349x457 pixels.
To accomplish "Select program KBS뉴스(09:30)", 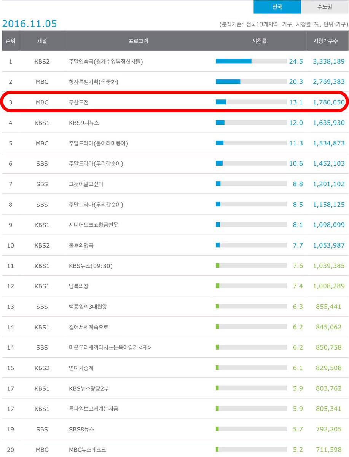I will 91,266.
